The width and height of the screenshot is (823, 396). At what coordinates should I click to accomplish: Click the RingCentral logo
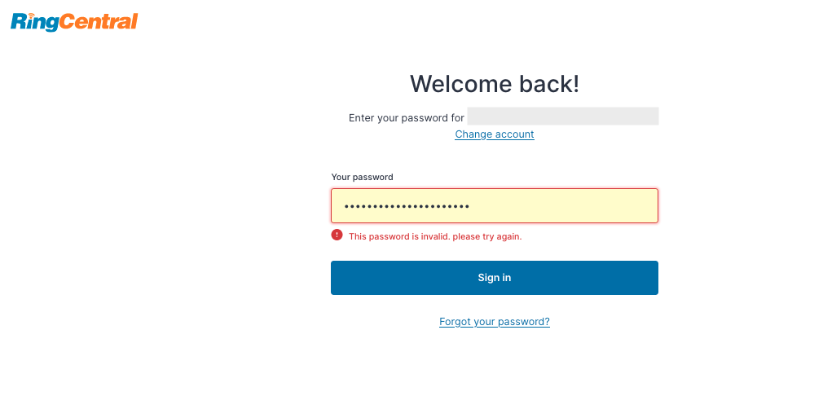click(x=74, y=22)
